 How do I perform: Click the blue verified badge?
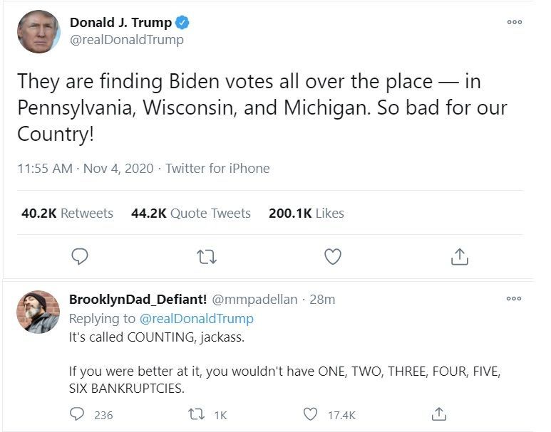[183, 23]
